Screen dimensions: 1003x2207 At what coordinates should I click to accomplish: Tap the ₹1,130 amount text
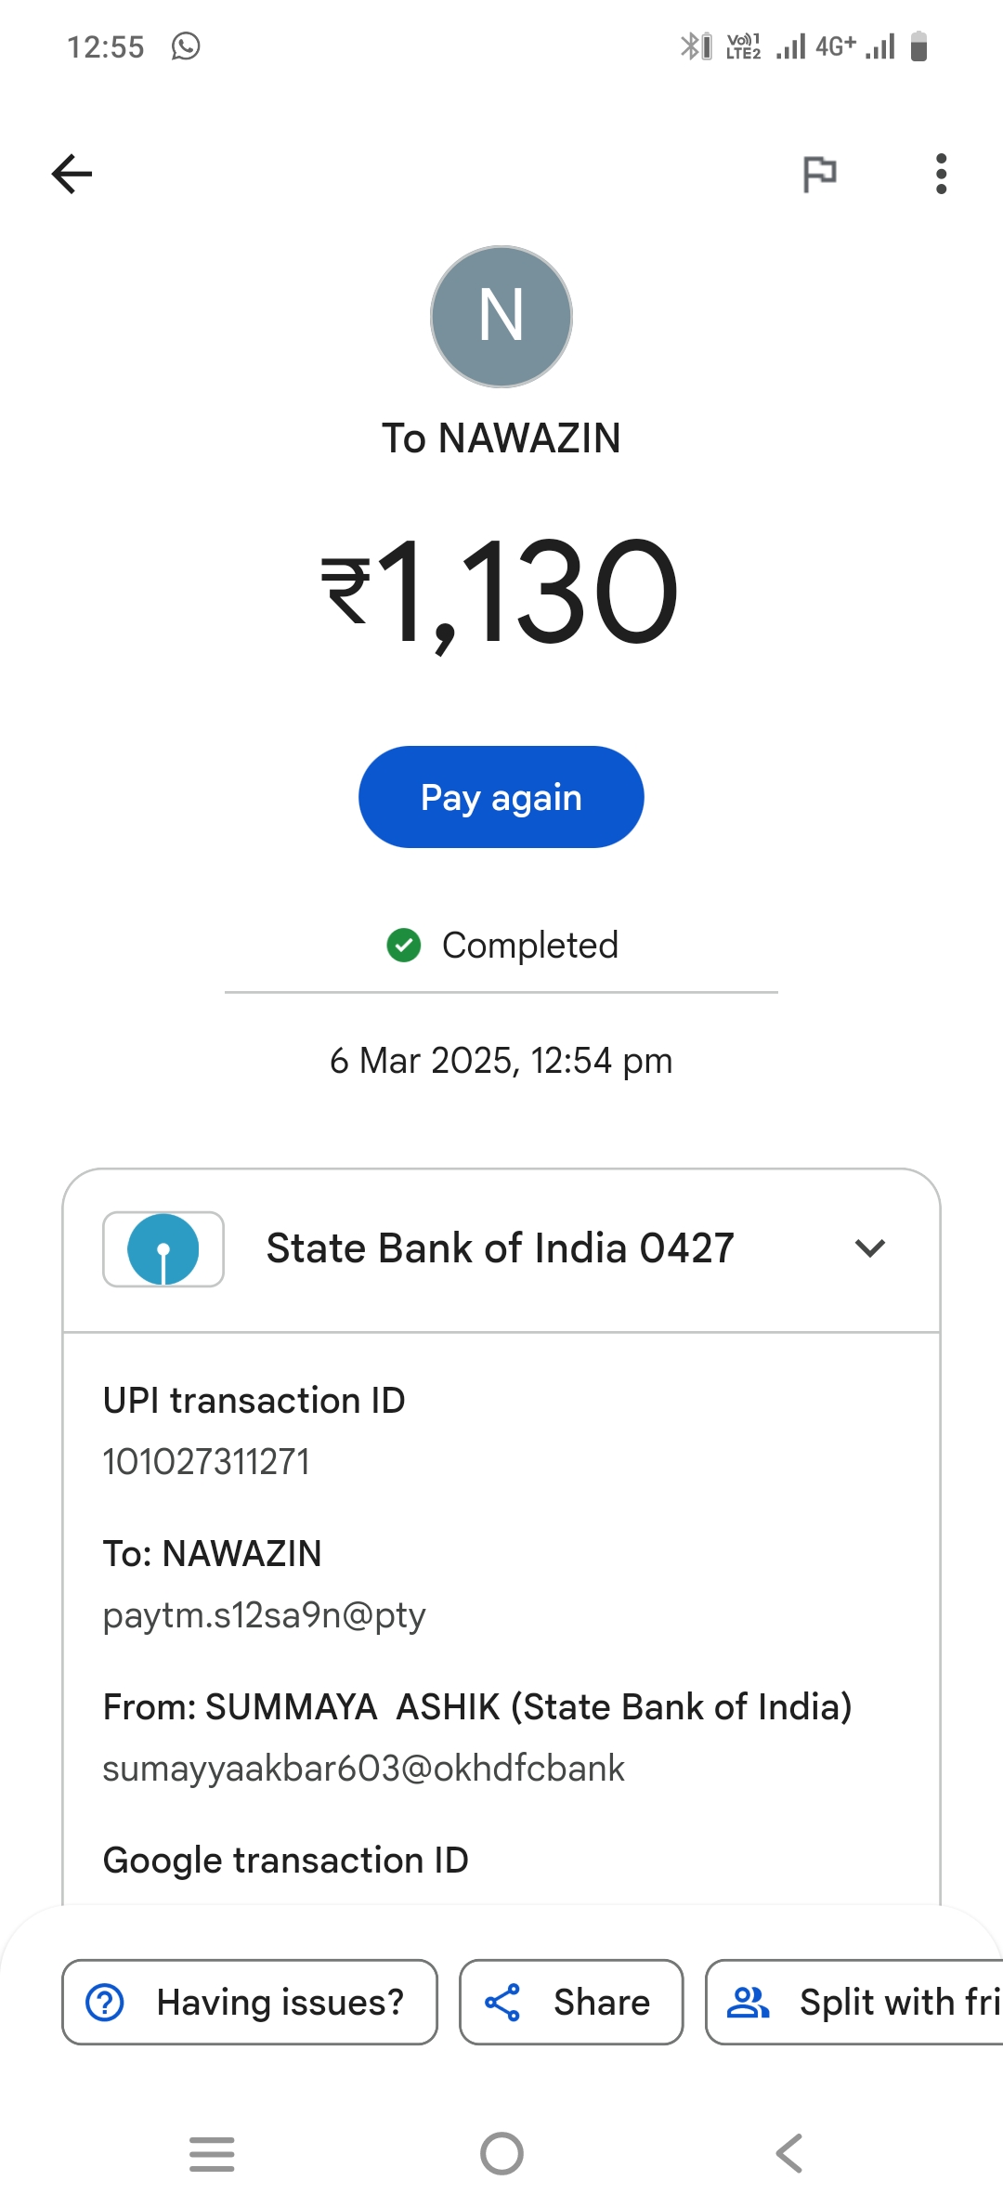coord(501,592)
